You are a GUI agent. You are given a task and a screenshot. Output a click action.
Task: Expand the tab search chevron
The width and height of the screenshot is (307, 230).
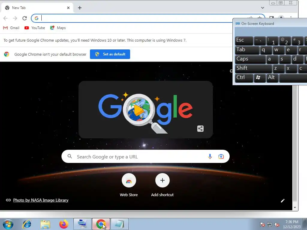point(263,8)
